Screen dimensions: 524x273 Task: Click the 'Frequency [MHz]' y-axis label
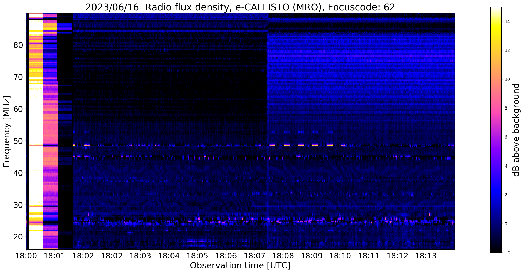click(x=7, y=132)
